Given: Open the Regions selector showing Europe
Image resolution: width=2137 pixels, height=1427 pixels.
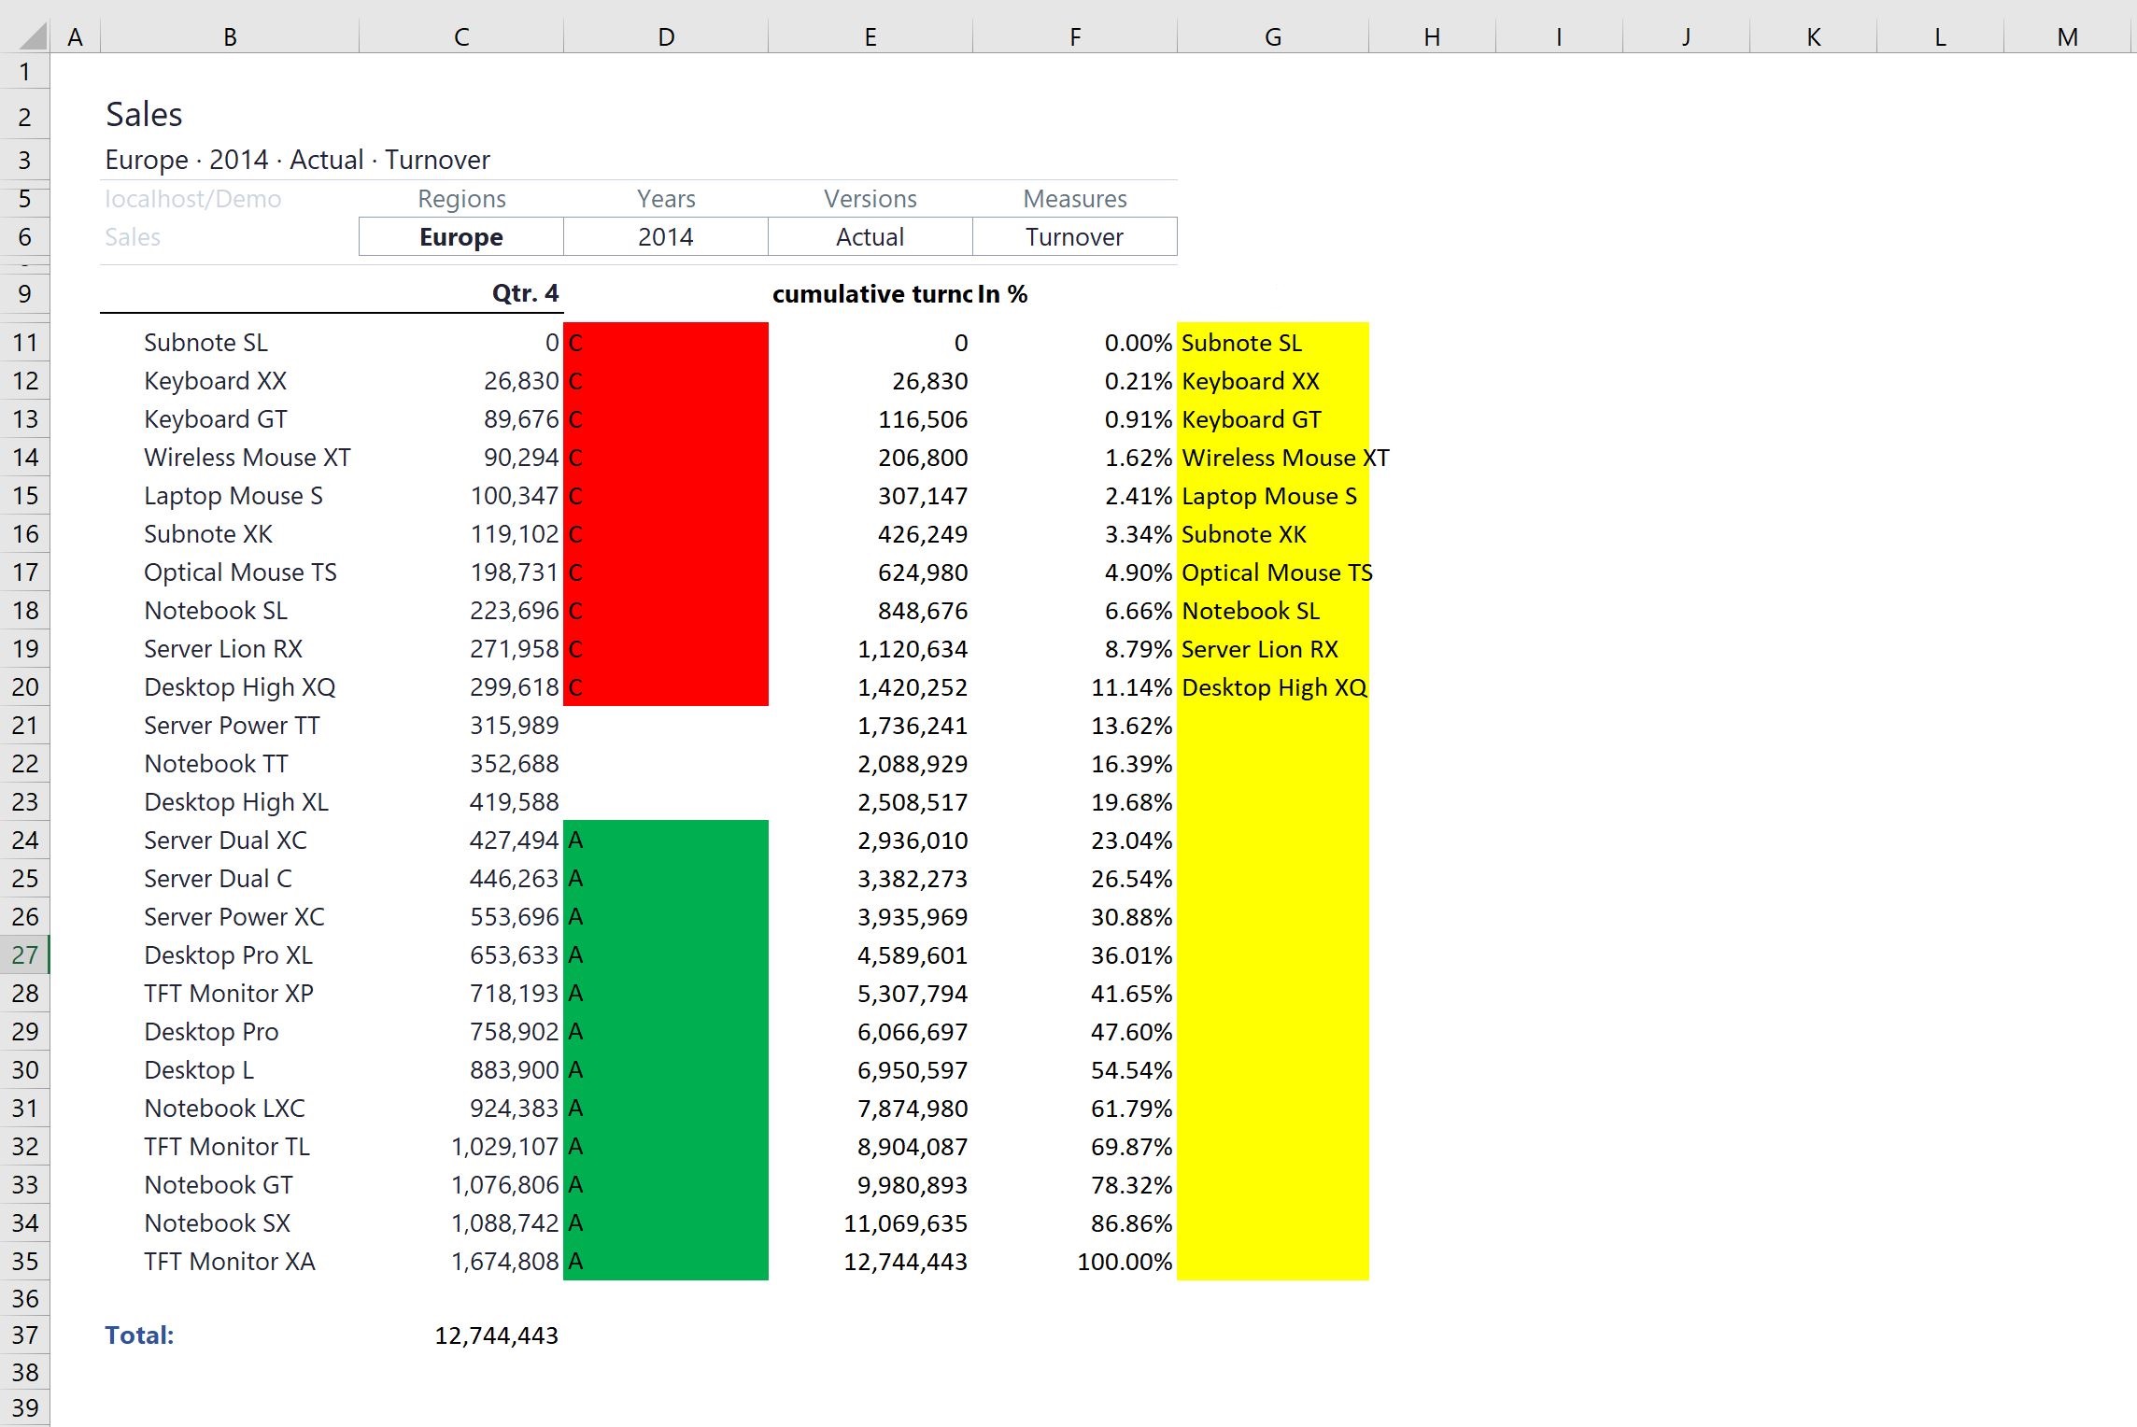Looking at the screenshot, I should coord(461,237).
